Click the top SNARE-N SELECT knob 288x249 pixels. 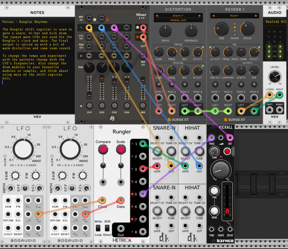157,151
